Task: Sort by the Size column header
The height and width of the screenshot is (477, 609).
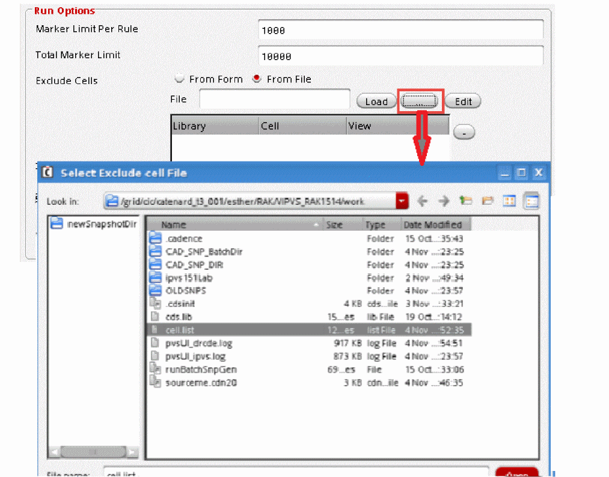Action: pos(343,224)
